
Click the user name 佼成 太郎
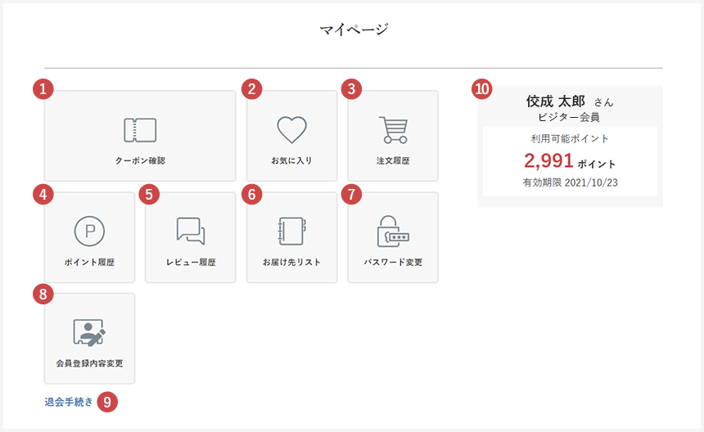(x=556, y=101)
